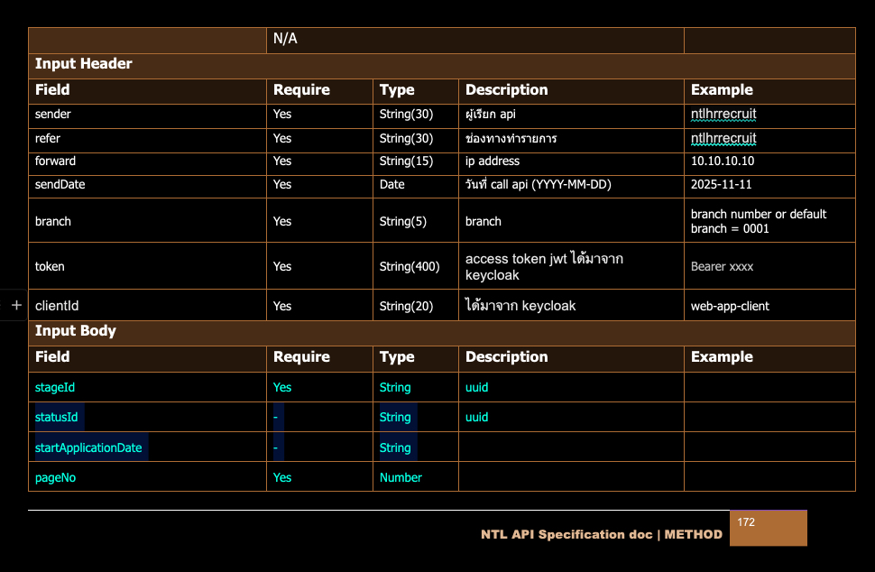Click the sender field cell

53,115
